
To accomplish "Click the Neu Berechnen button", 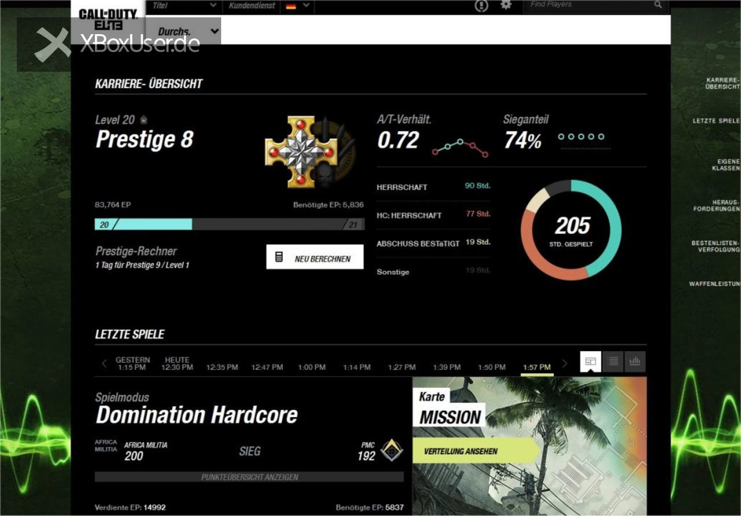I will pos(315,257).
